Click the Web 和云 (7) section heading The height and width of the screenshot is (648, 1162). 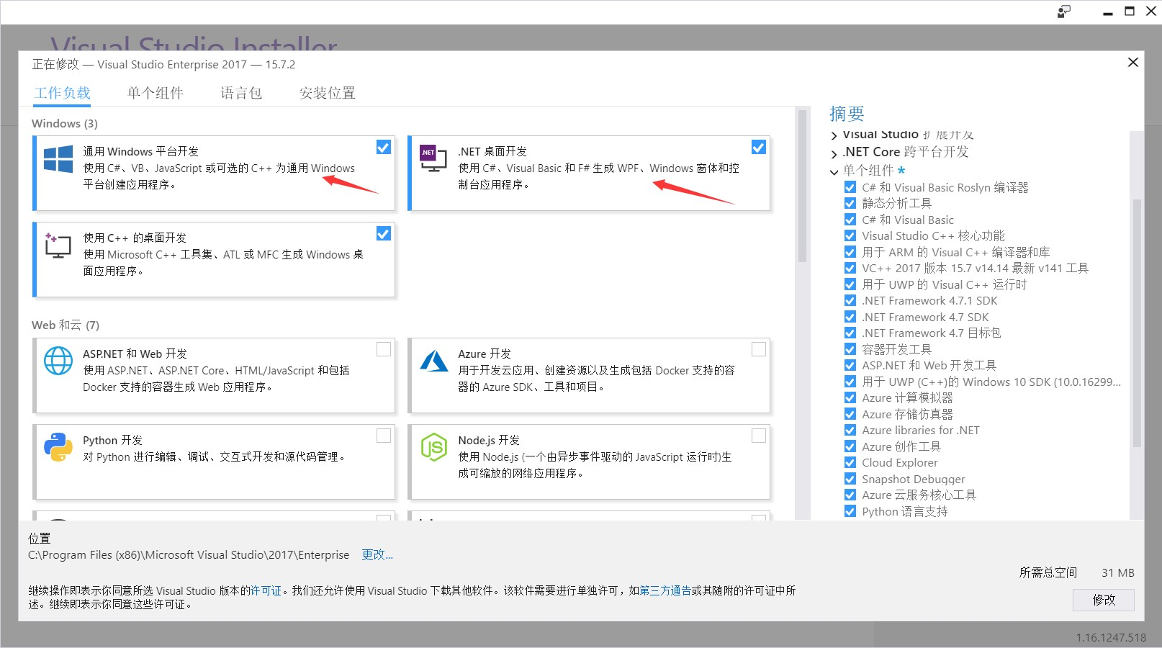tap(66, 325)
